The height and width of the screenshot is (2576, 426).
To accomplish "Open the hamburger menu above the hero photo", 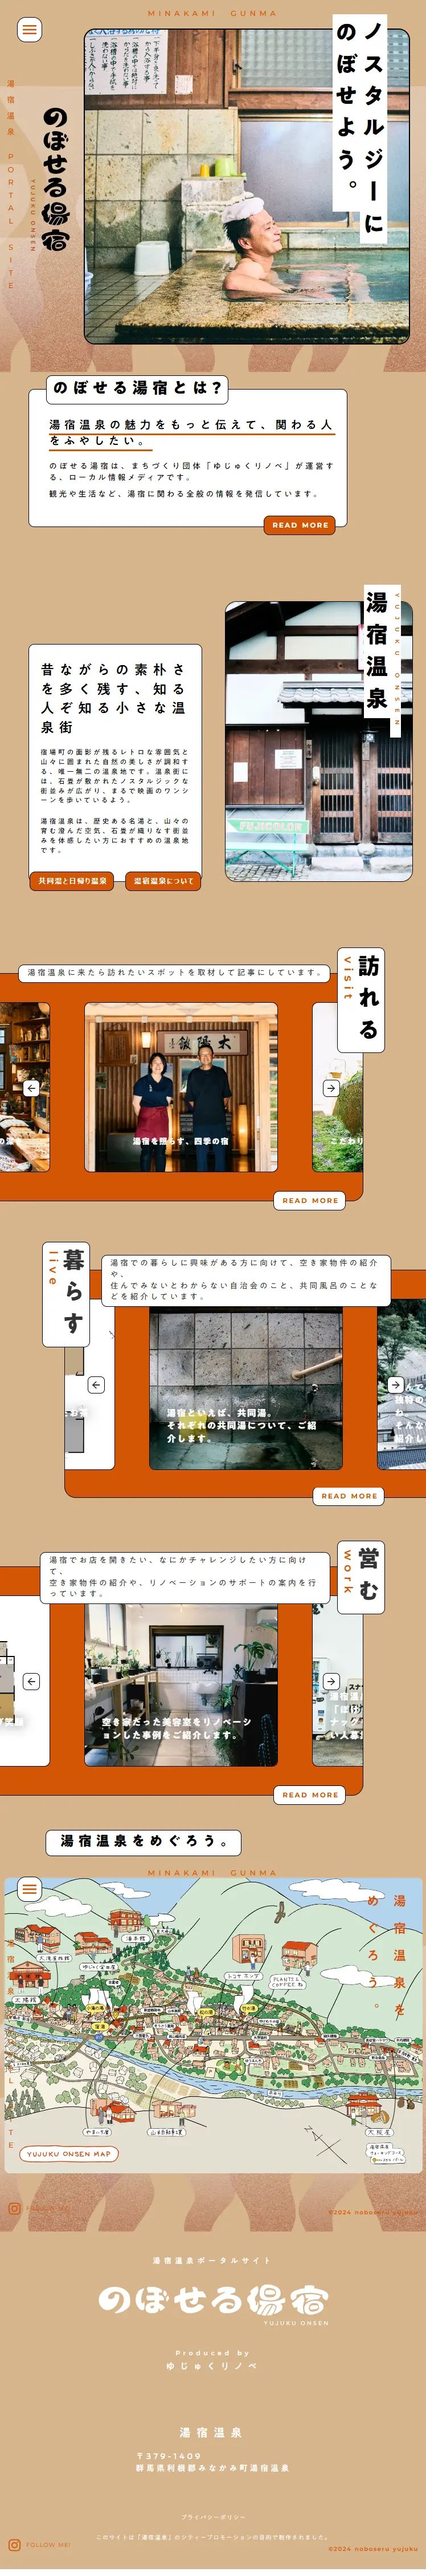I will point(30,29).
